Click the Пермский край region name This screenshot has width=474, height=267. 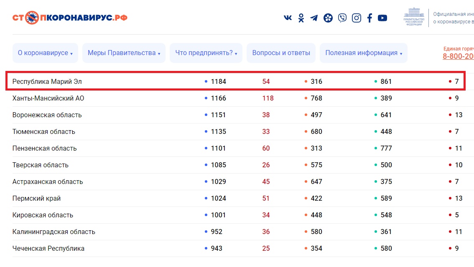36,198
